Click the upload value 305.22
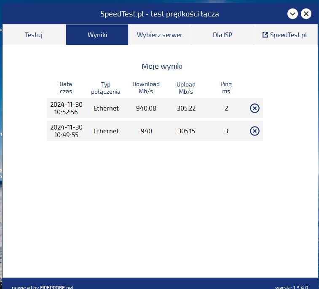Image resolution: width=319 pixels, height=289 pixels. (186, 108)
